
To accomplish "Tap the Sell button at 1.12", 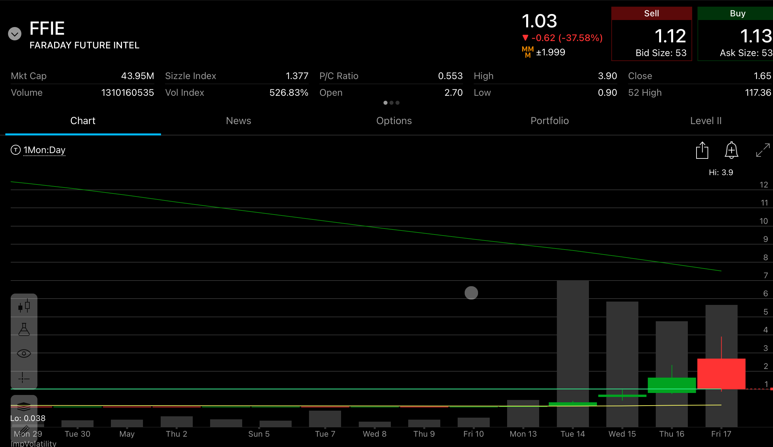I will pos(651,34).
